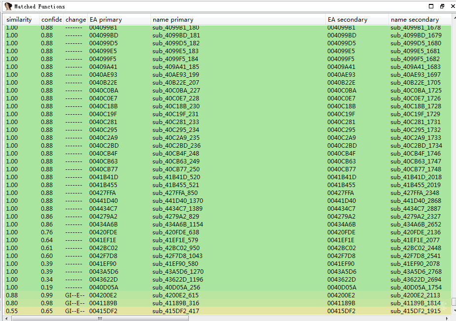The height and width of the screenshot is (321, 456).
Task: Select row sub_40C281_233
Action: [x=227, y=122]
